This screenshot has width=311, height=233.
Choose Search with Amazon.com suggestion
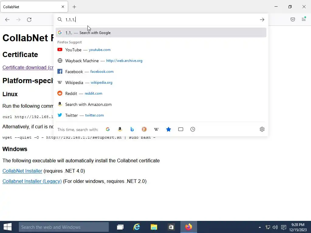(161, 104)
